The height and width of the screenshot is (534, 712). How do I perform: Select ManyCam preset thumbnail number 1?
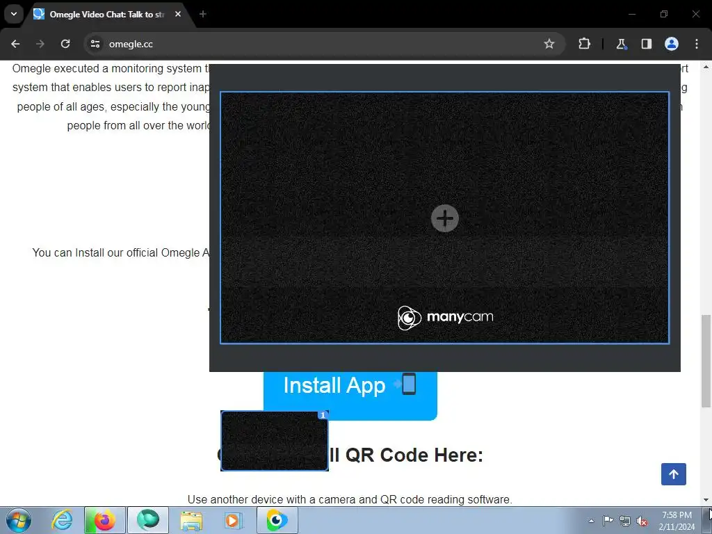click(274, 441)
